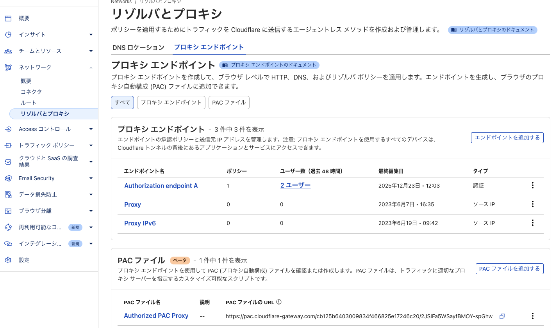Viewport: 555px width, 328px height.
Task: Expand the インサイト sidebar section
Action: point(91,34)
